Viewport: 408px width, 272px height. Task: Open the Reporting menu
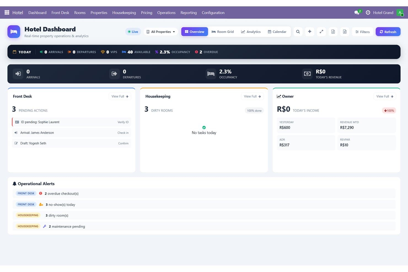tap(189, 13)
